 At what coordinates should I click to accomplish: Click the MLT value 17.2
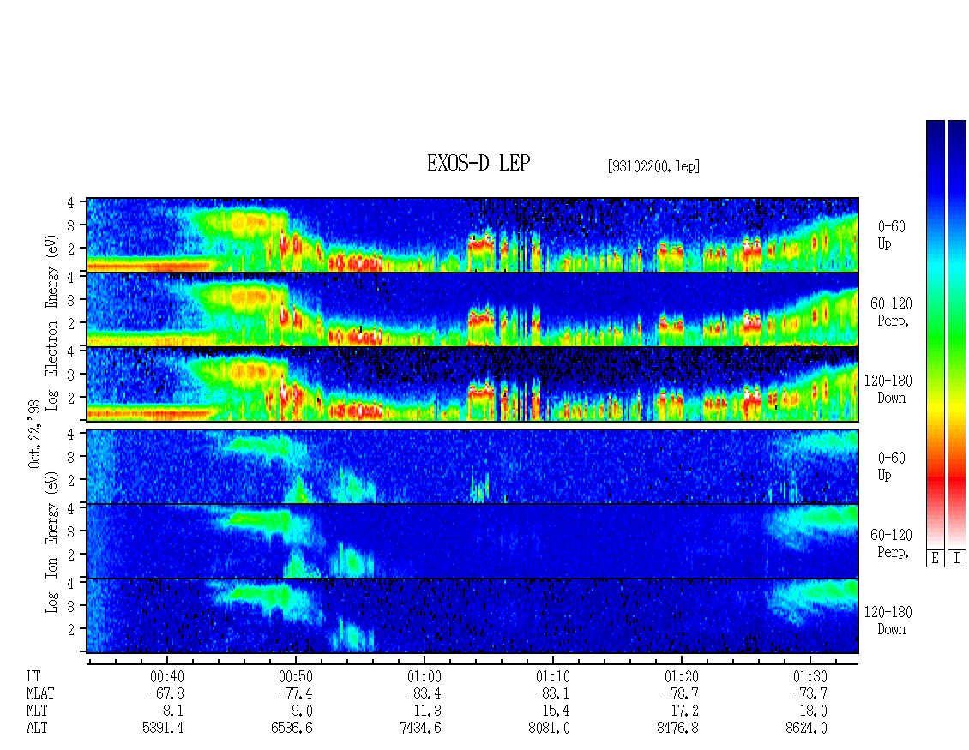pos(684,711)
